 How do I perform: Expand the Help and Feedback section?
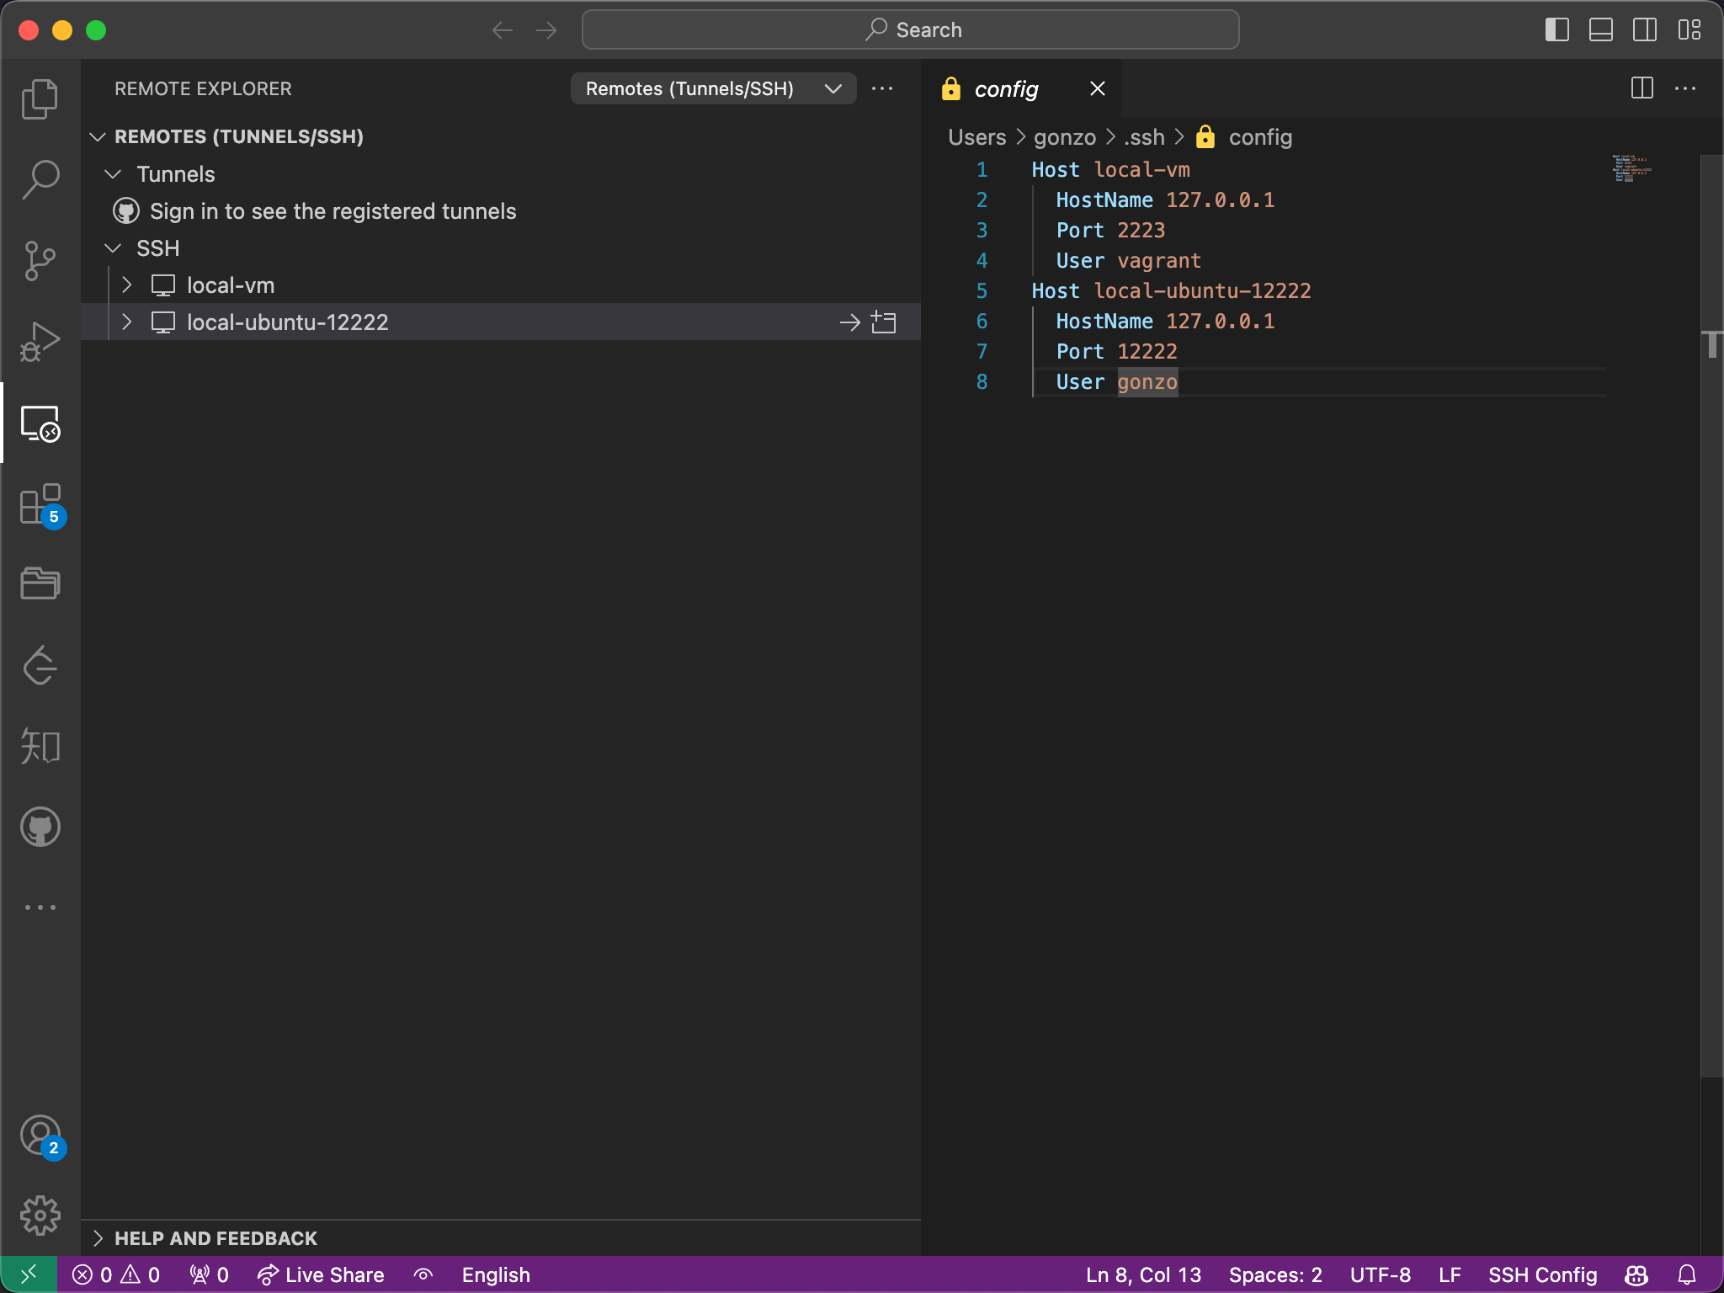[215, 1237]
